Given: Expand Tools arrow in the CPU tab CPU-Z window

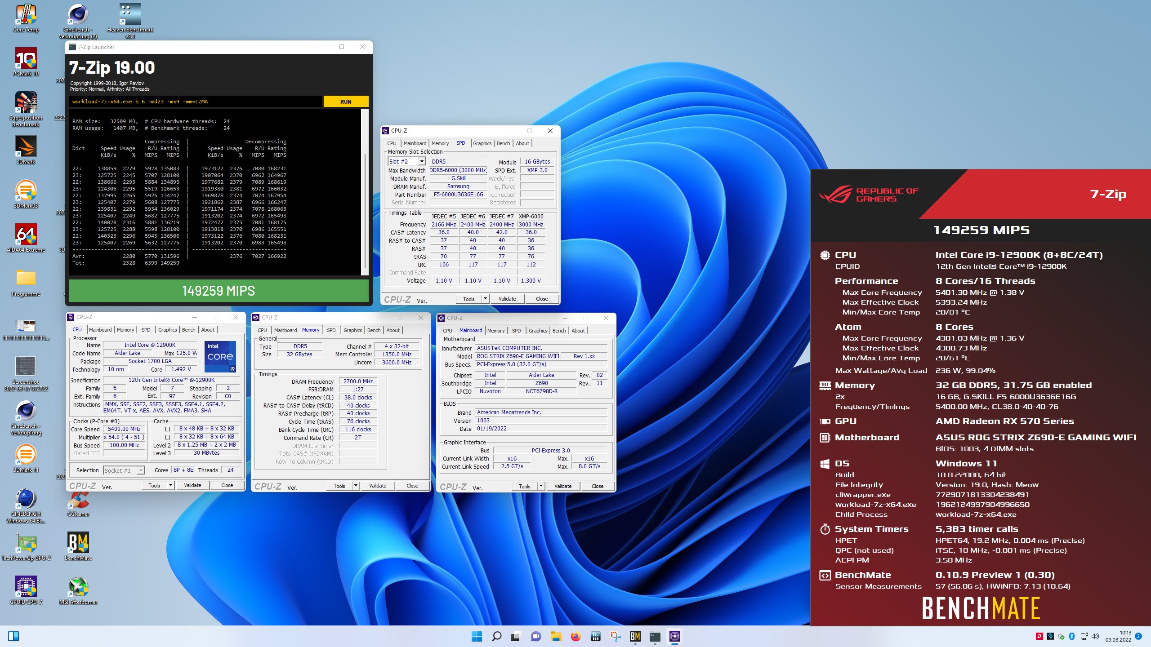Looking at the screenshot, I should [x=170, y=485].
